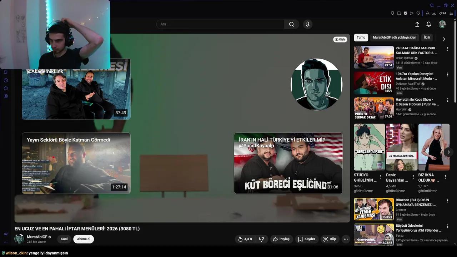
Task: Open the ad blocker shield icon
Action: 405,13
